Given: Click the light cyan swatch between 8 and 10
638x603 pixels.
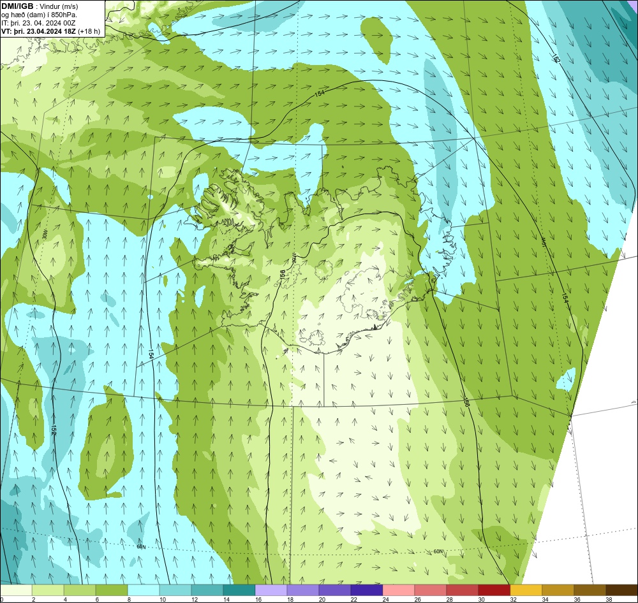Looking at the screenshot, I should (x=144, y=590).
